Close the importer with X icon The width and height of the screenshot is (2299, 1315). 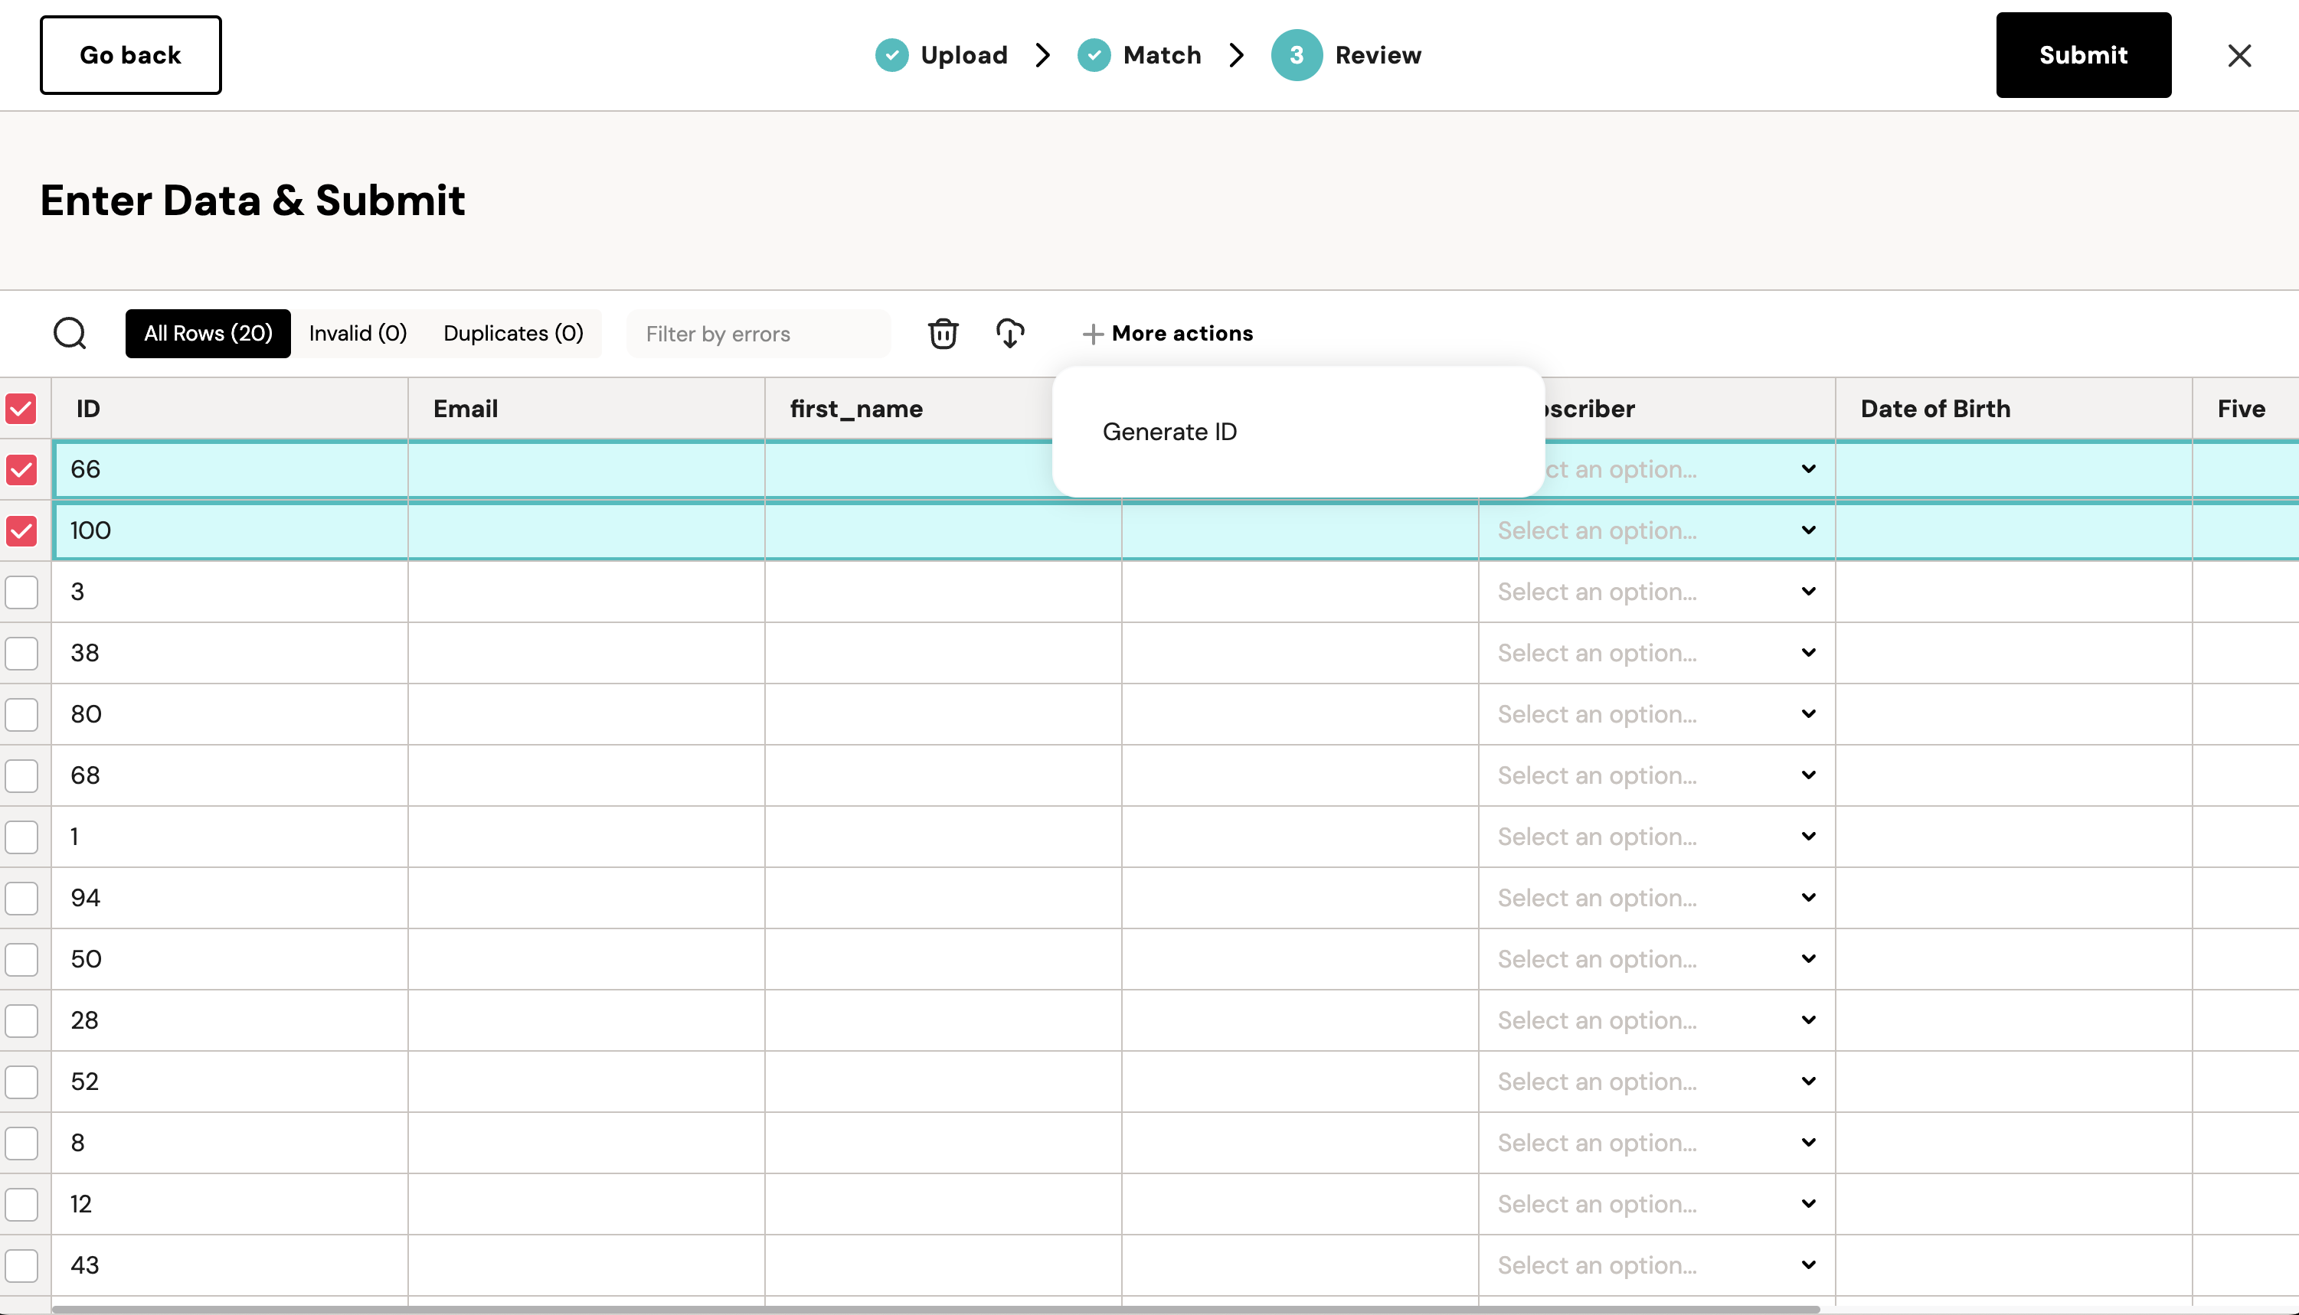(x=2238, y=56)
